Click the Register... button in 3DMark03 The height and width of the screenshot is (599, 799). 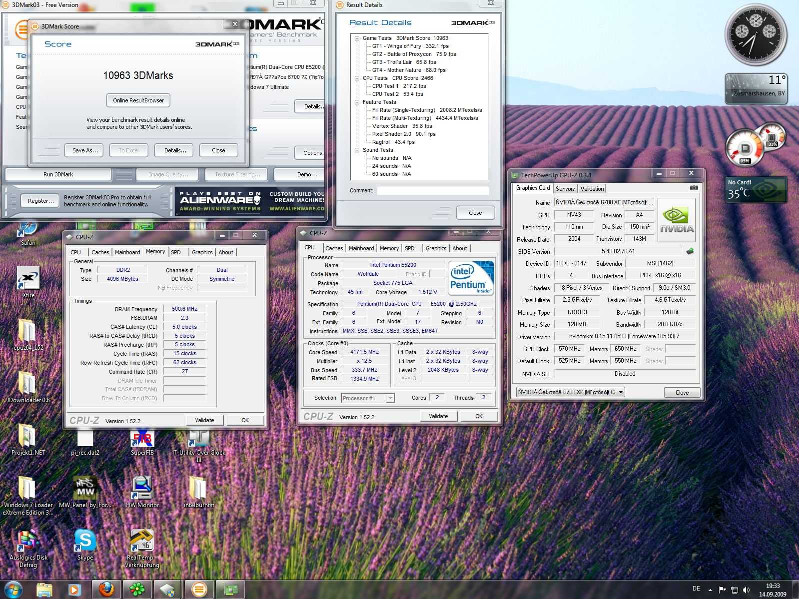(x=40, y=201)
